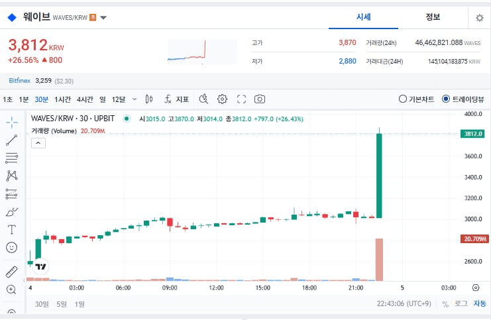This screenshot has width=491, height=320.
Task: Open the horizontal lines / Fibonacci tool
Action: tap(11, 158)
